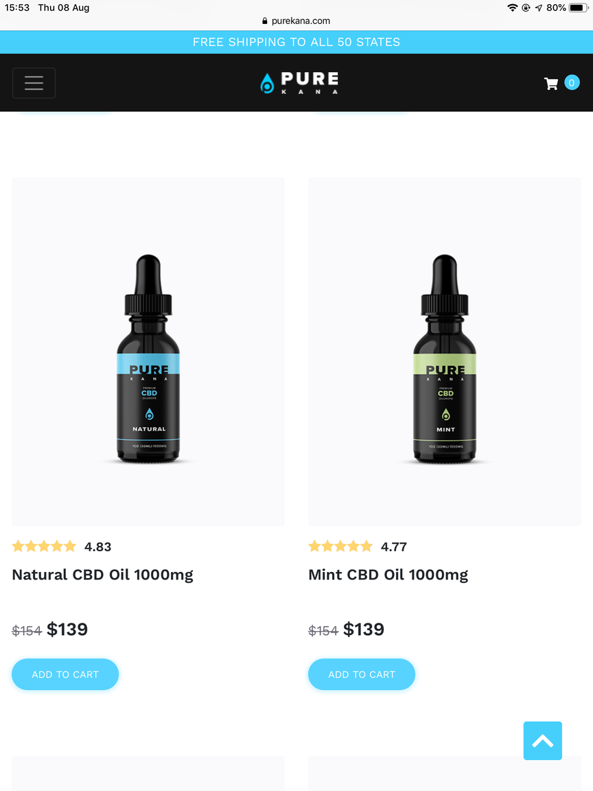Tap the $139 price under Natural CBD Oil

tap(67, 629)
